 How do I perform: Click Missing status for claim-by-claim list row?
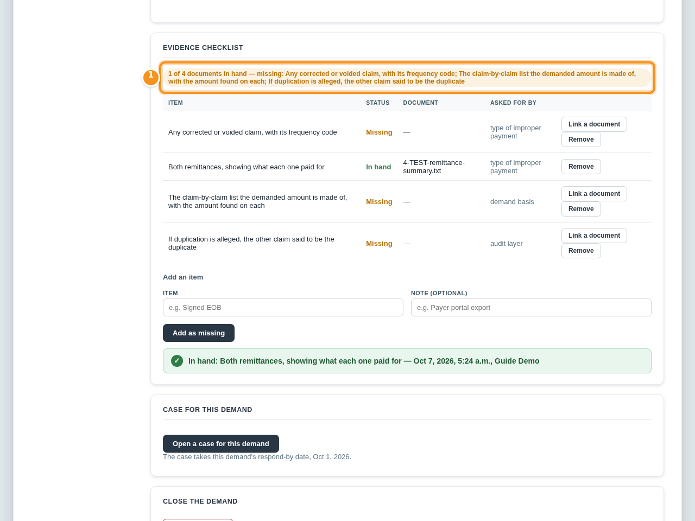[379, 202]
